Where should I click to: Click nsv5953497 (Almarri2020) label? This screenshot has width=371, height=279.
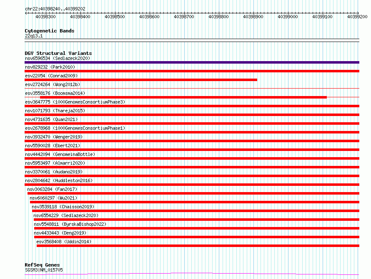pos(55,163)
